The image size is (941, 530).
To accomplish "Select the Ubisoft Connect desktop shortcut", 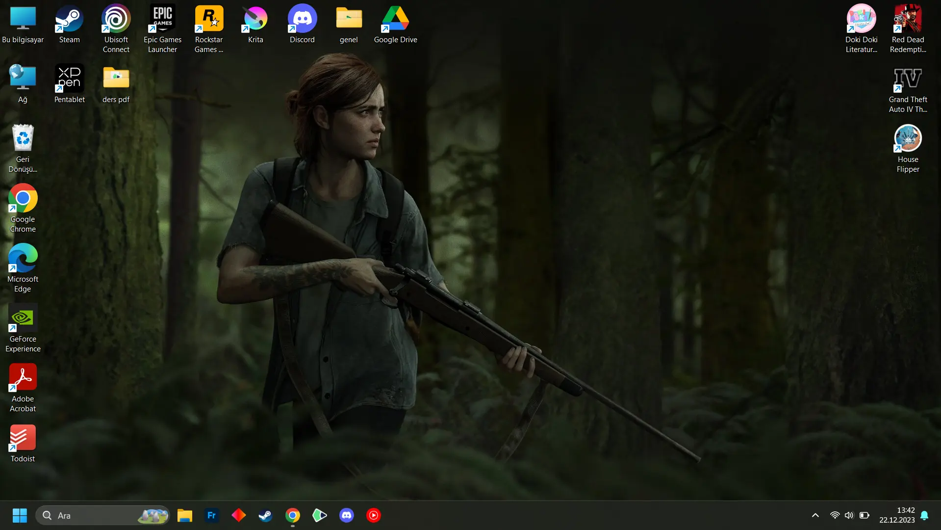I will [116, 29].
